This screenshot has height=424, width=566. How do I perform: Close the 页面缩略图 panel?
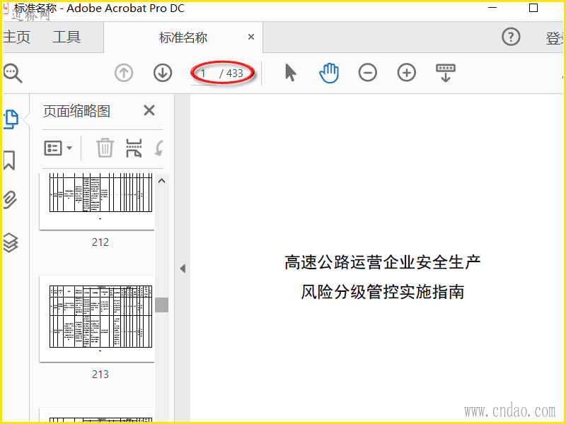(x=149, y=110)
